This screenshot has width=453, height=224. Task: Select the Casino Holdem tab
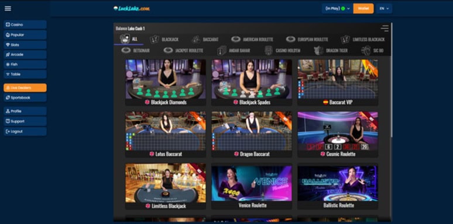282,50
